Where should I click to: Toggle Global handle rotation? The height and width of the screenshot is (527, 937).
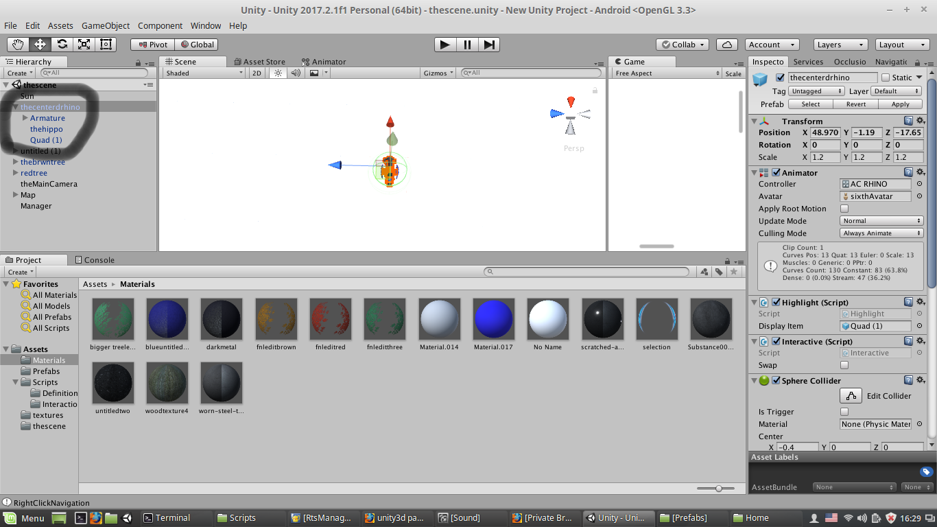click(197, 45)
